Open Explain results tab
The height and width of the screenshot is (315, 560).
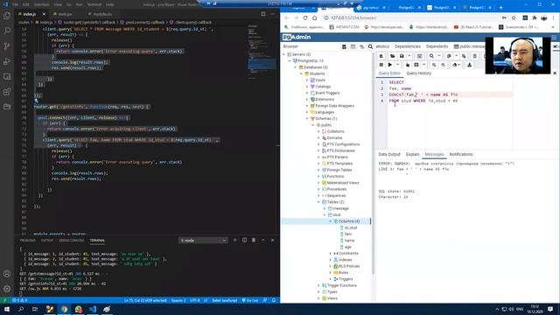pyautogui.click(x=412, y=154)
